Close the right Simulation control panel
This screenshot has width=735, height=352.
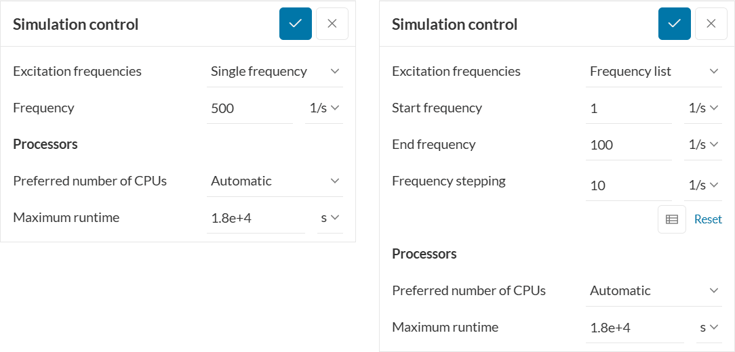tap(711, 24)
